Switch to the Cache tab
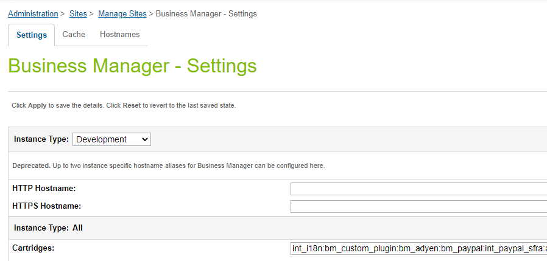547x261 pixels. click(74, 35)
